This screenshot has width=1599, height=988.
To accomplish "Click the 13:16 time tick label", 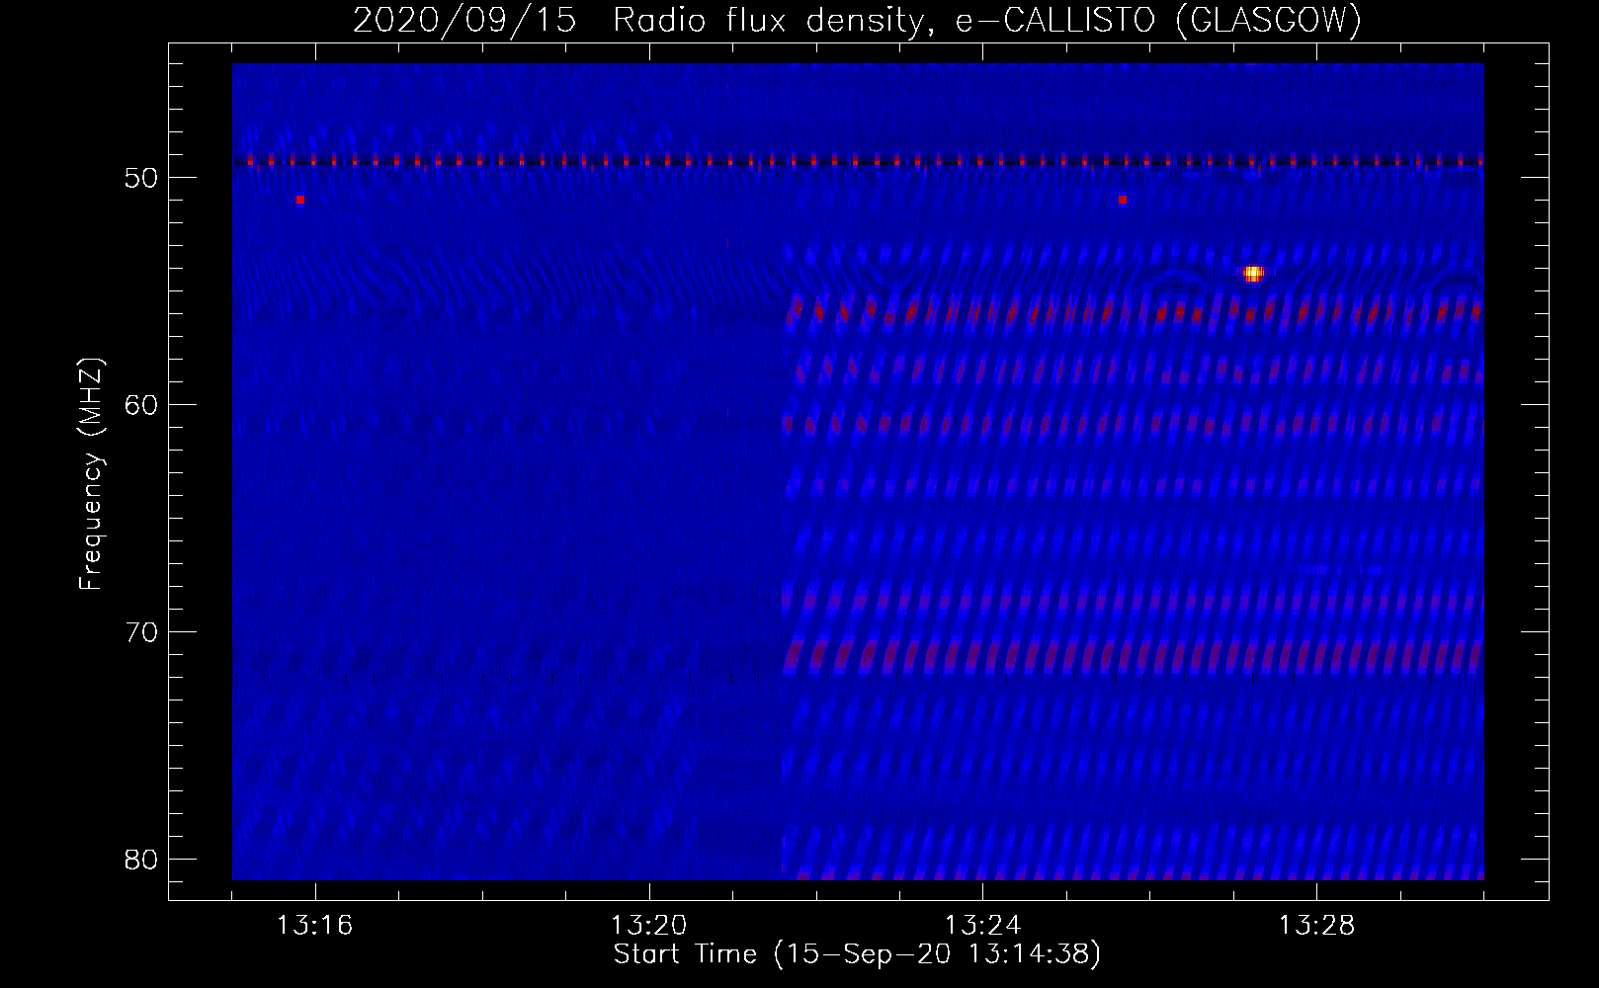I will point(315,926).
